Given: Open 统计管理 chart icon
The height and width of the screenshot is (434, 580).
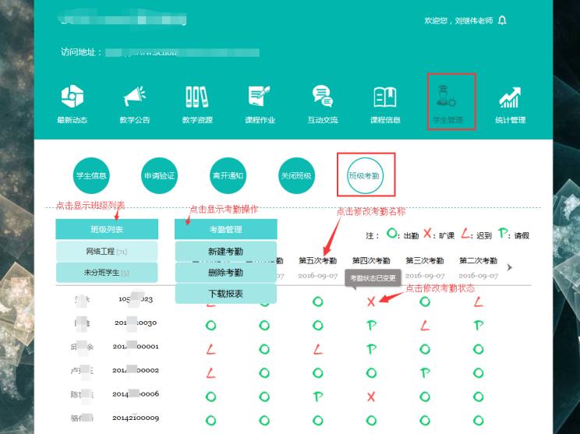Looking at the screenshot, I should click(x=511, y=97).
